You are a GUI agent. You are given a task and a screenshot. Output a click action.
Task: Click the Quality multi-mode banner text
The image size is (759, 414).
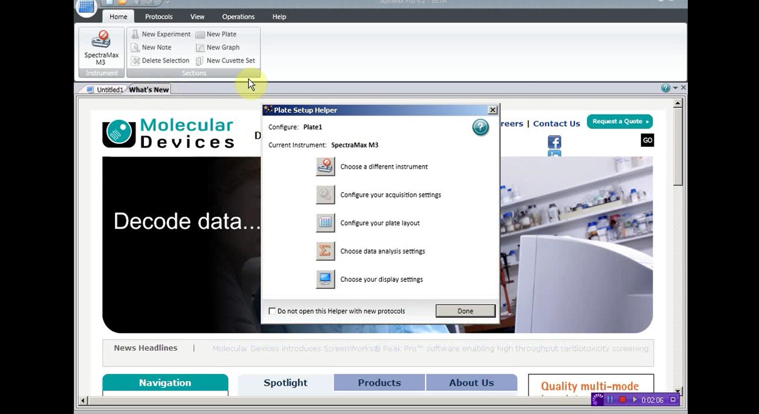pos(590,386)
